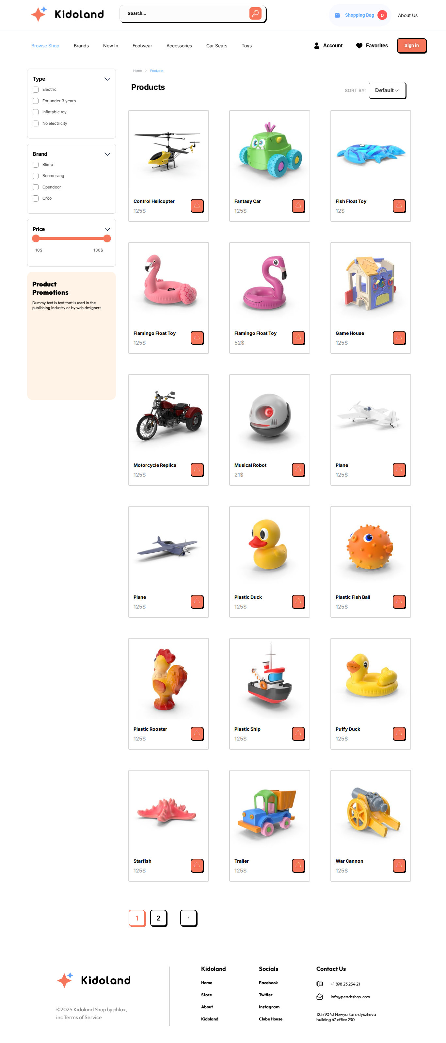The image size is (446, 1043).
Task: Collapse the Brand filter chevron
Action: coord(107,154)
